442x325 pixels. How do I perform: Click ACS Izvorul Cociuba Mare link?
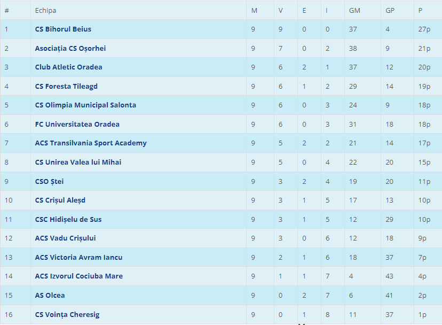click(78, 276)
